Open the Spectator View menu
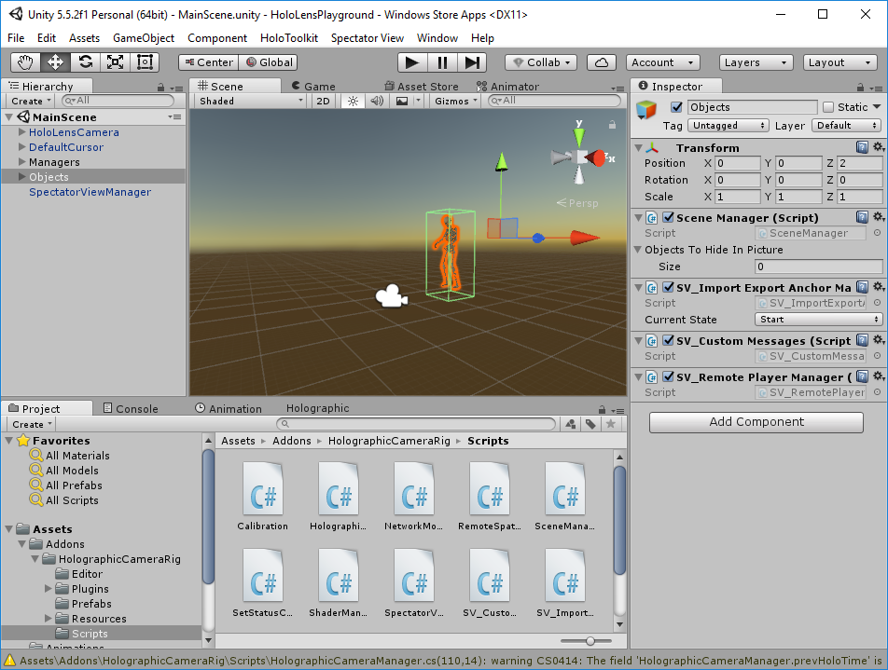 367,38
